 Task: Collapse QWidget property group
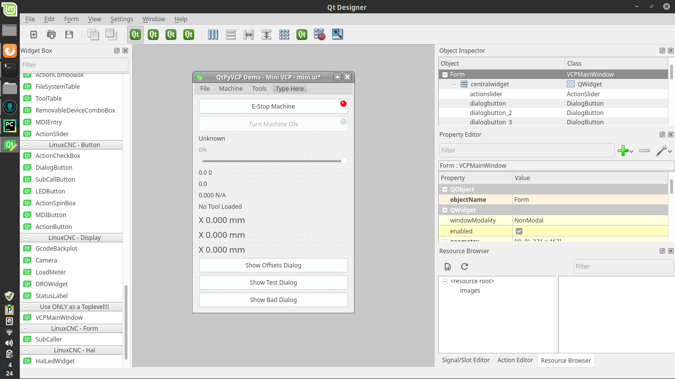coord(445,210)
